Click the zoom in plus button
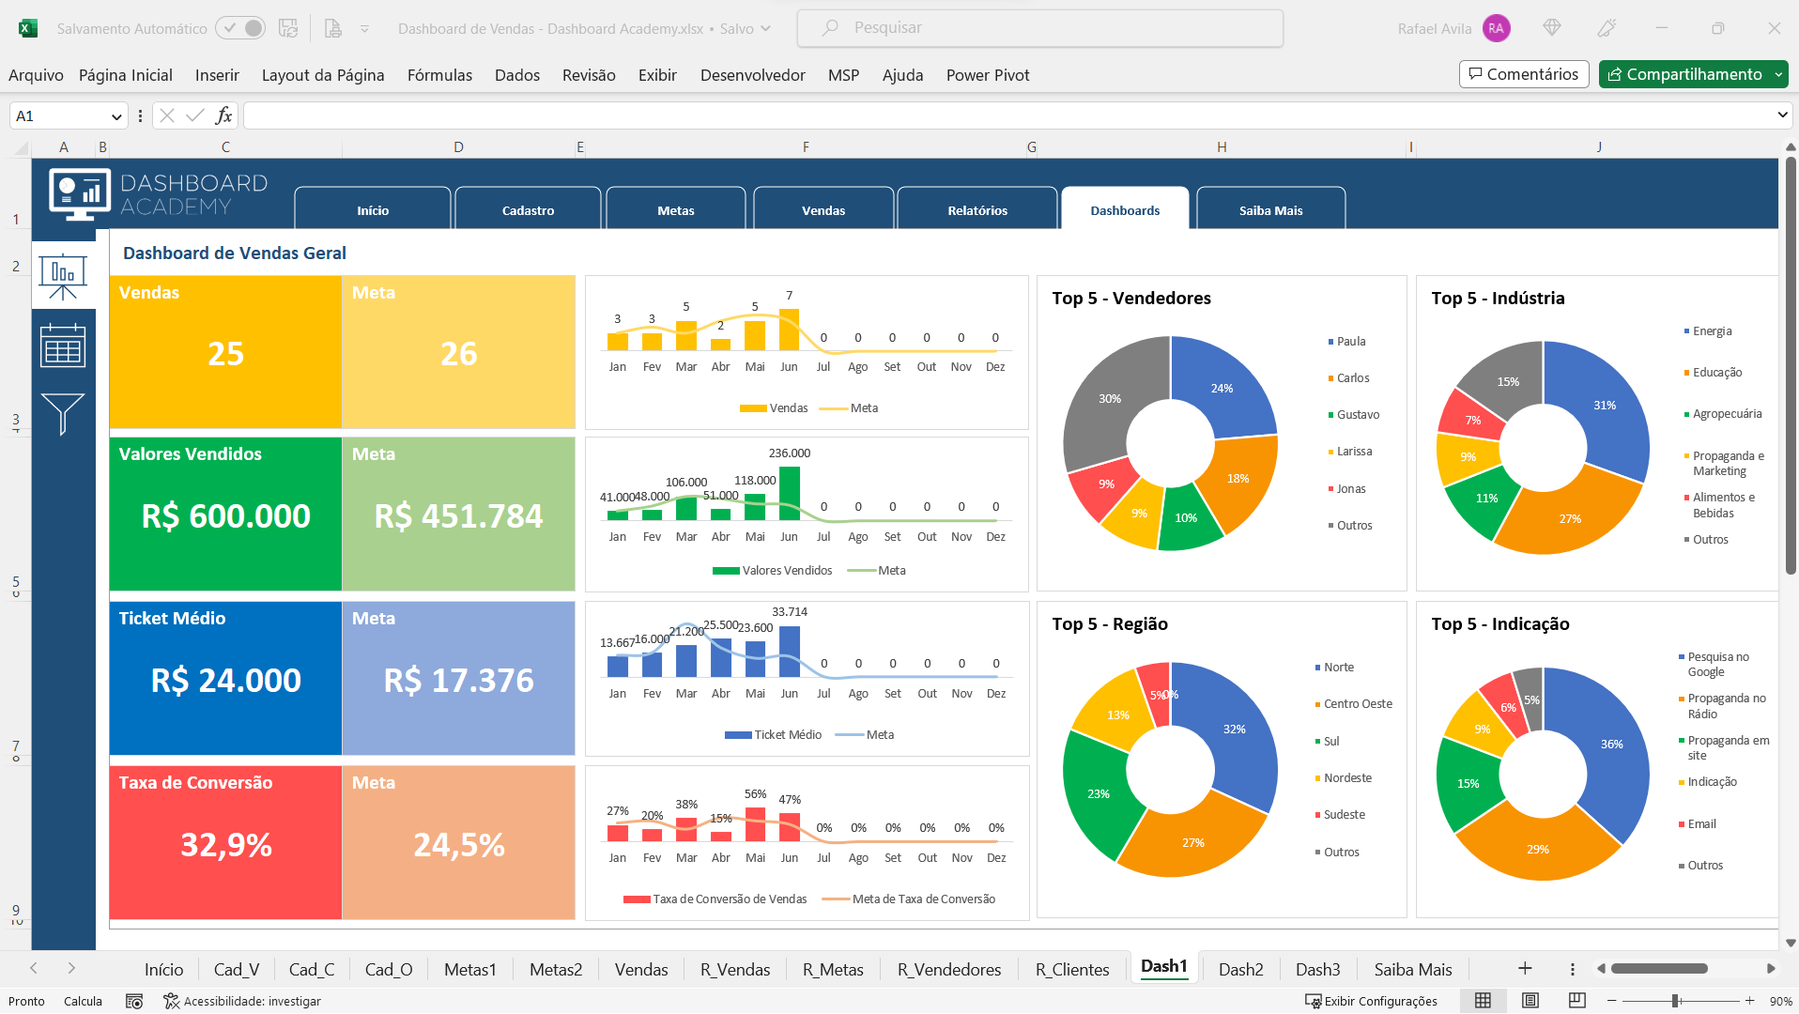The height and width of the screenshot is (1014, 1799). click(1749, 1001)
